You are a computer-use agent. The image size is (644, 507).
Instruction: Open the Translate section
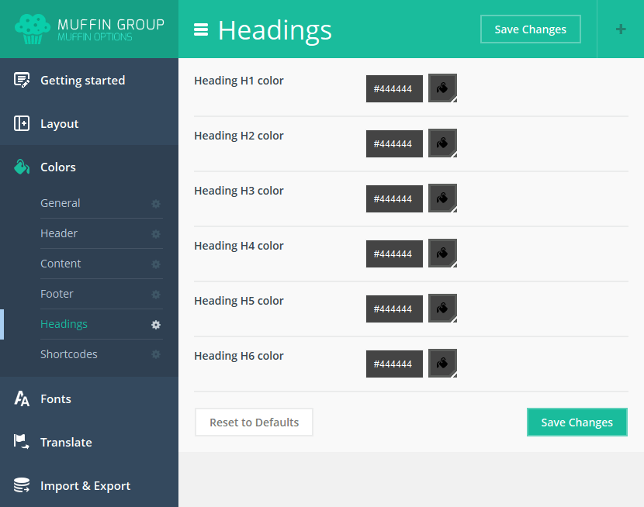point(66,443)
